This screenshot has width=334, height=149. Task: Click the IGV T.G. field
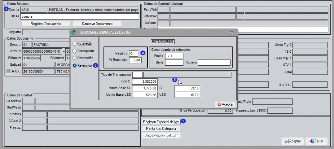point(310,85)
